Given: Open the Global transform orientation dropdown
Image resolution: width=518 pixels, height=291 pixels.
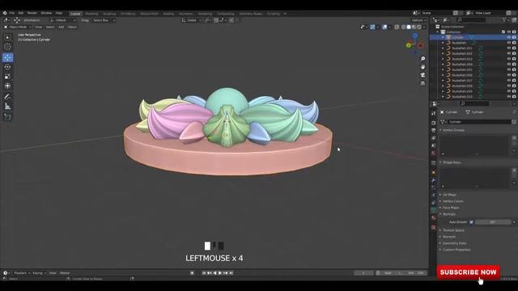Looking at the screenshot, I should pyautogui.click(x=192, y=20).
